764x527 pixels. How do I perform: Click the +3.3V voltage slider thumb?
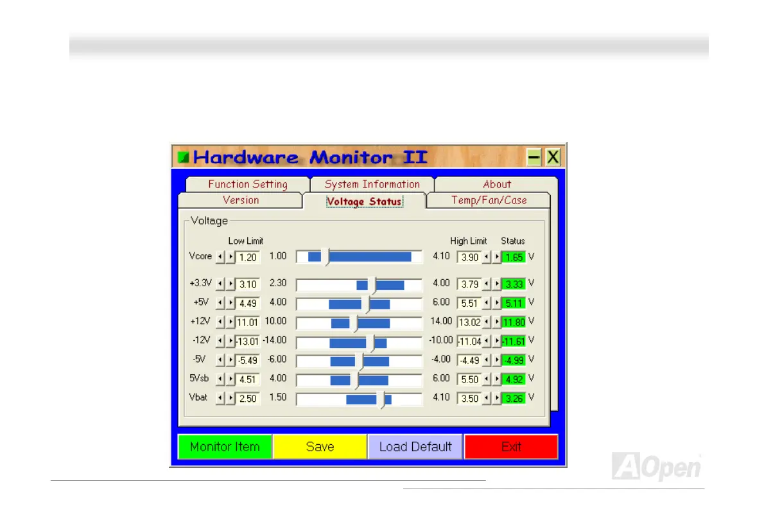(x=372, y=285)
